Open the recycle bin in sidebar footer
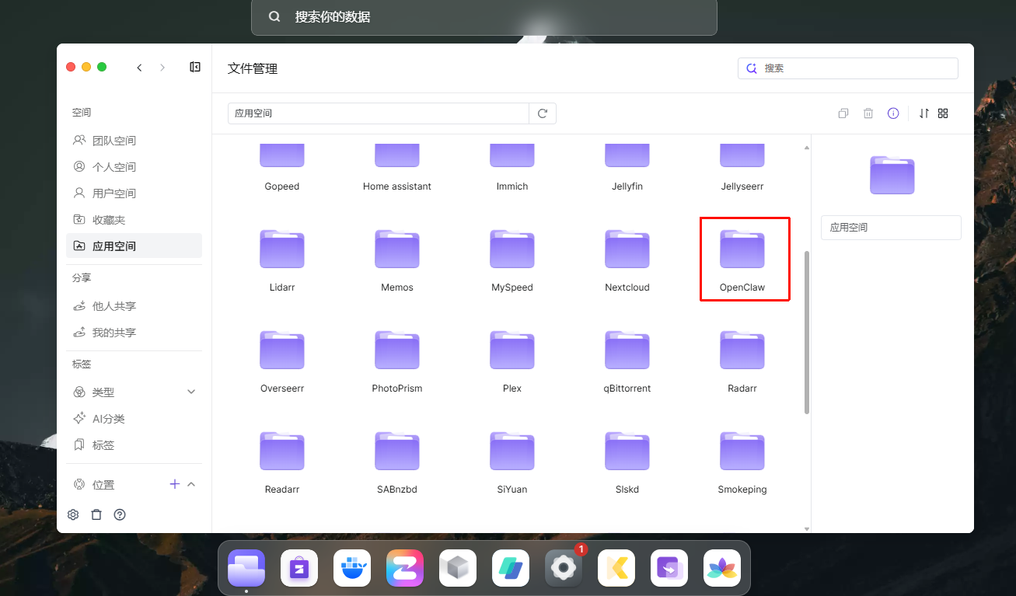The height and width of the screenshot is (596, 1016). click(x=96, y=514)
